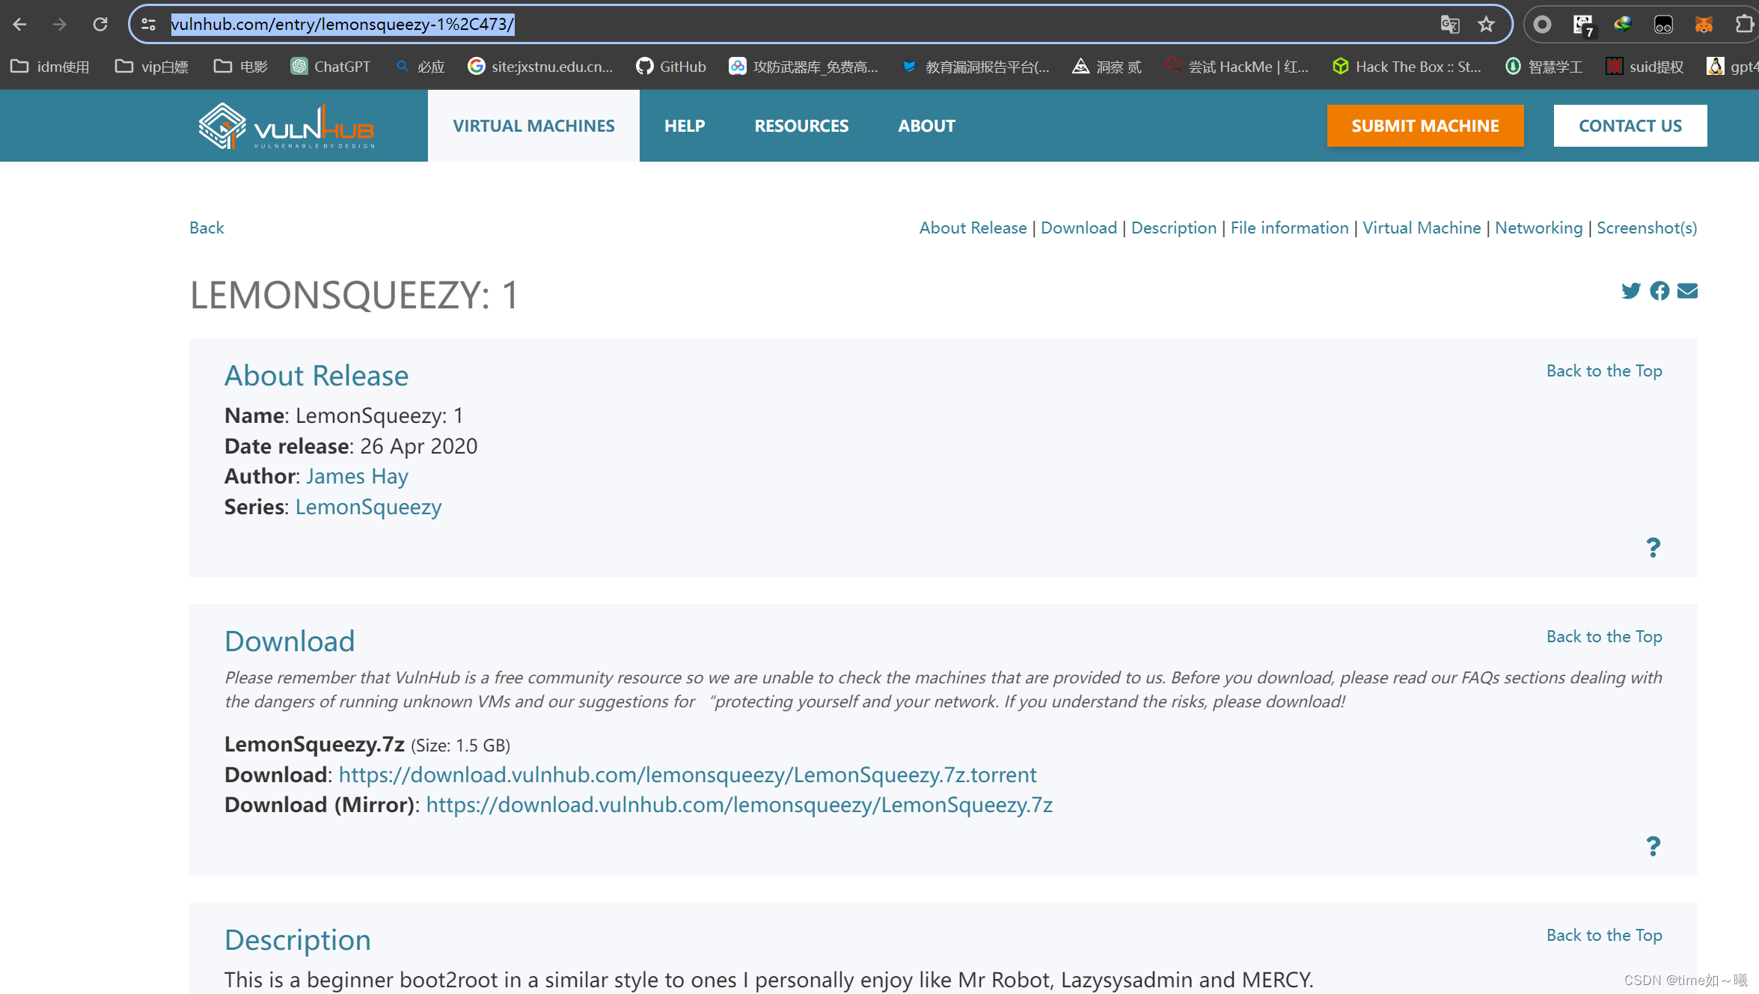Image resolution: width=1759 pixels, height=994 pixels.
Task: Click the VulnHub logo icon
Action: click(224, 126)
